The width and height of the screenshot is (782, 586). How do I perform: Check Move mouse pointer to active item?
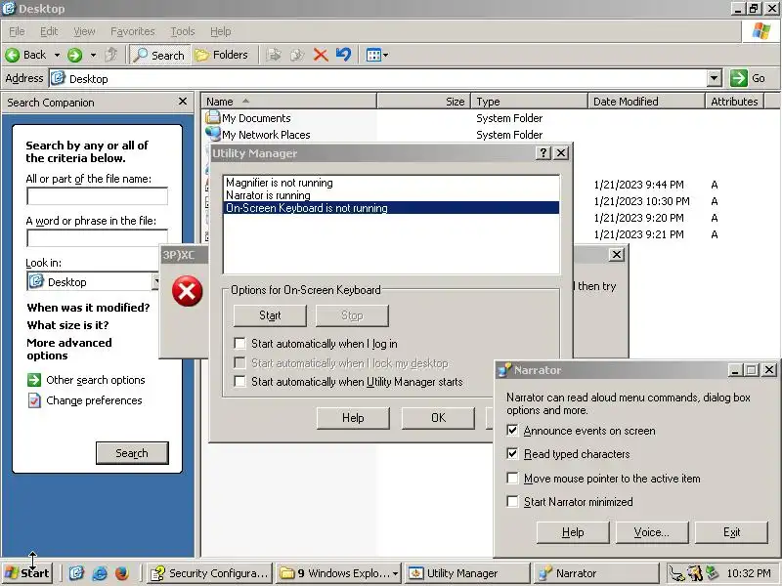512,478
